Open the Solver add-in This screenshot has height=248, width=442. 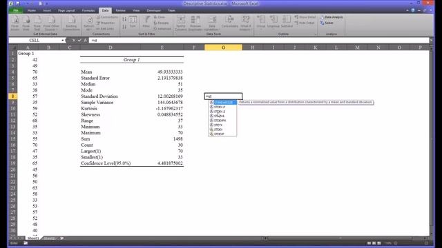[x=327, y=23]
